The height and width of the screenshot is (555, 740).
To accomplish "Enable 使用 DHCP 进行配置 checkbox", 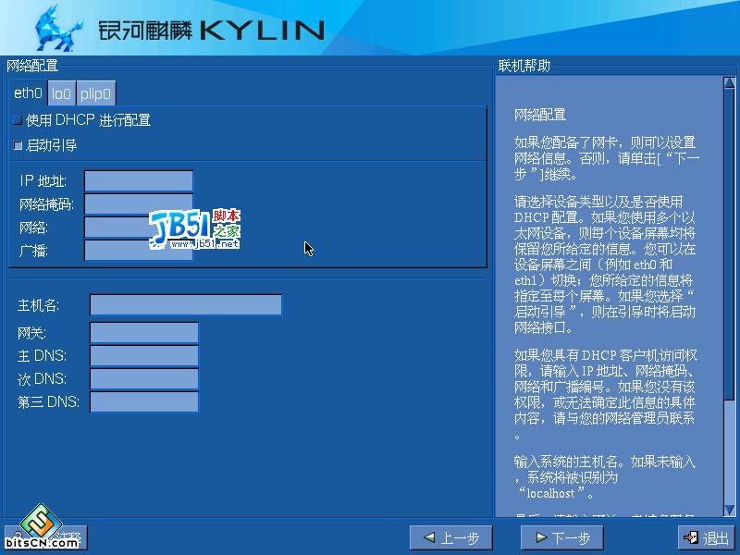I will 18,120.
